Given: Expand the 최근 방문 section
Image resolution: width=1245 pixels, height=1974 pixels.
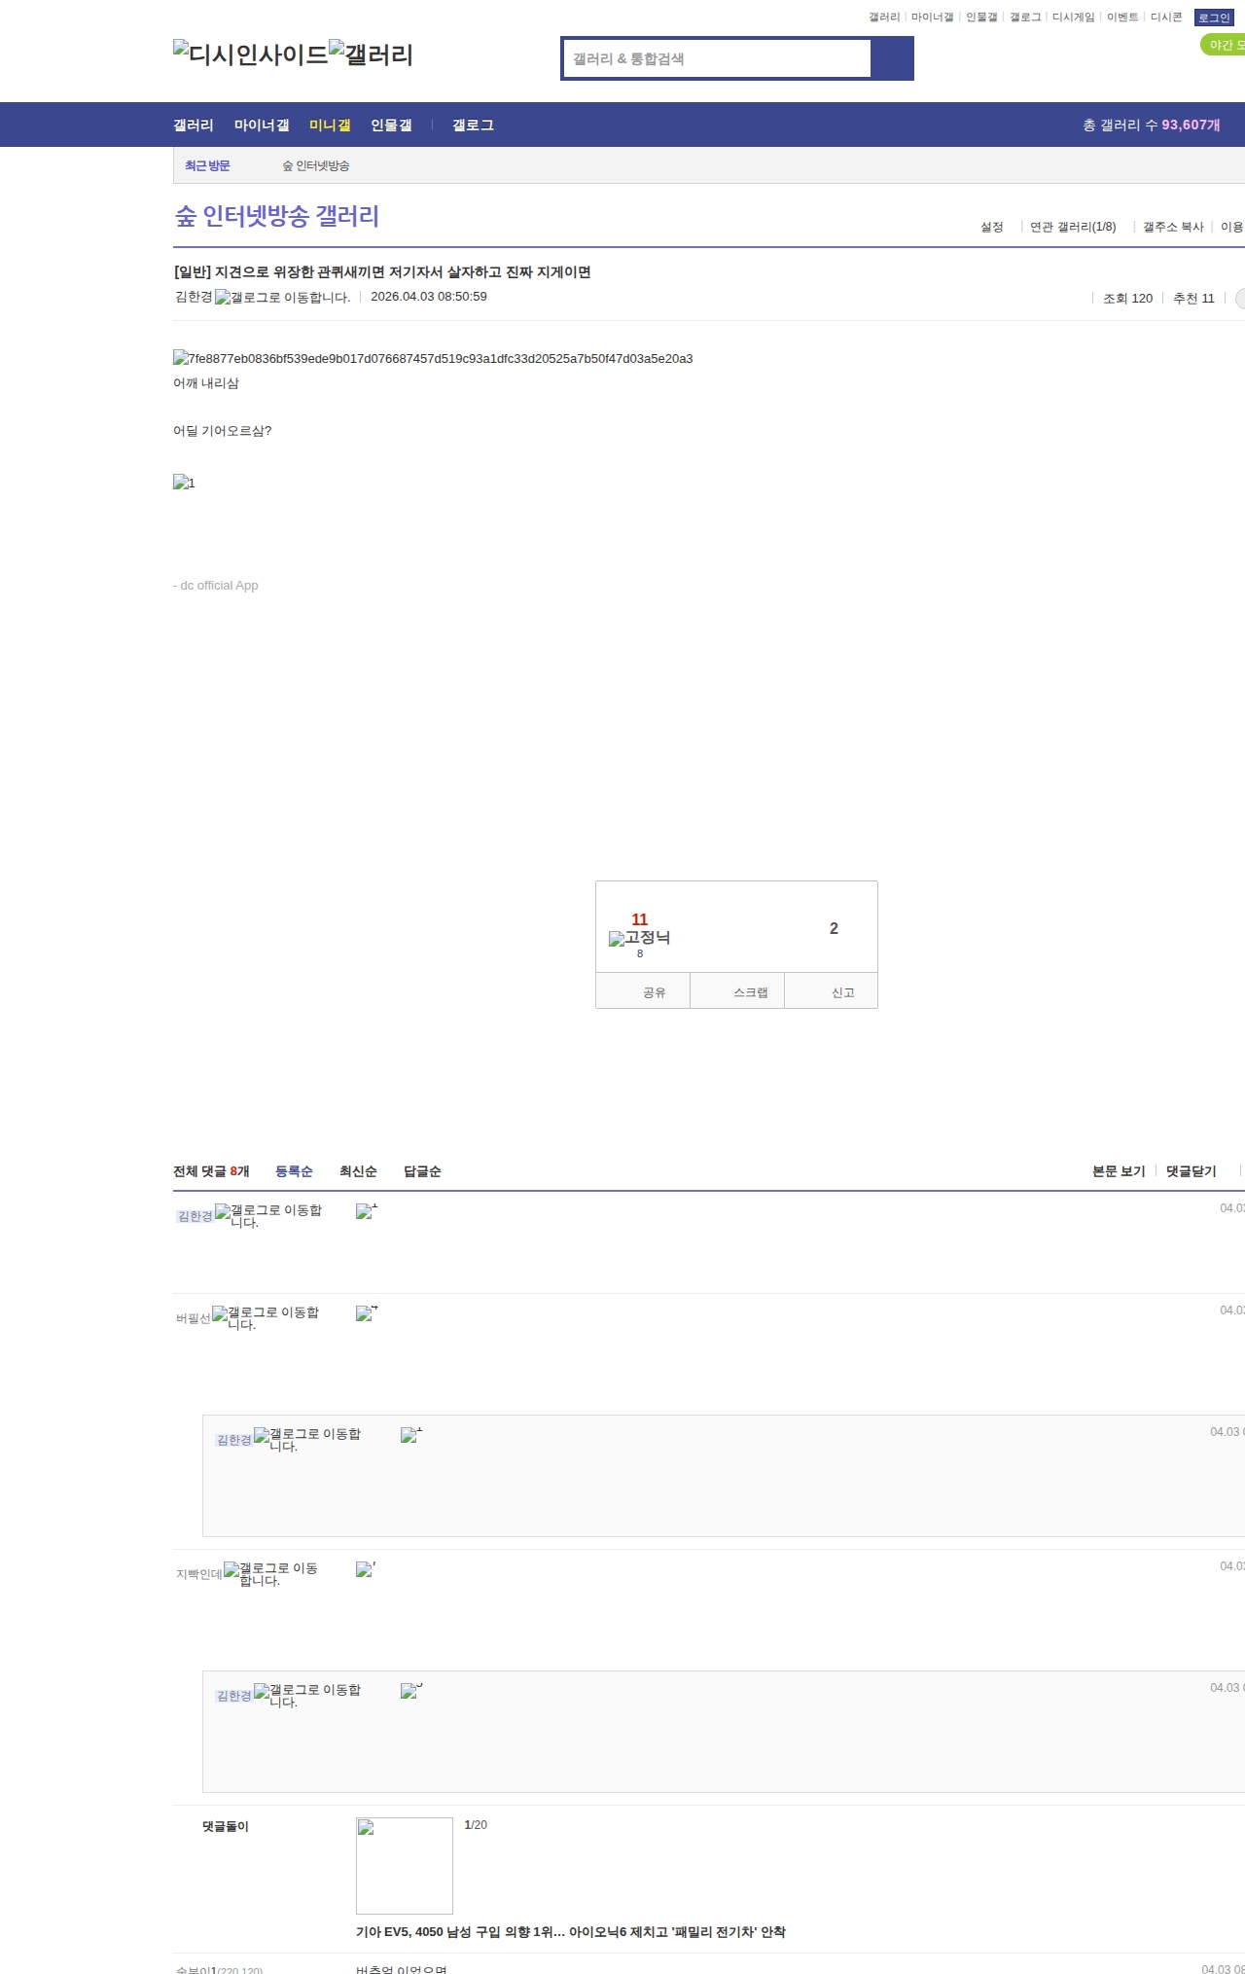Looking at the screenshot, I should click(x=207, y=166).
